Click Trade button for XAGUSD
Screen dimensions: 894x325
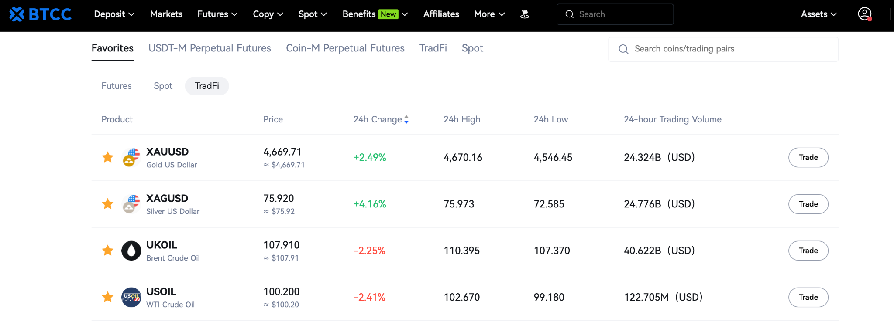coord(808,204)
